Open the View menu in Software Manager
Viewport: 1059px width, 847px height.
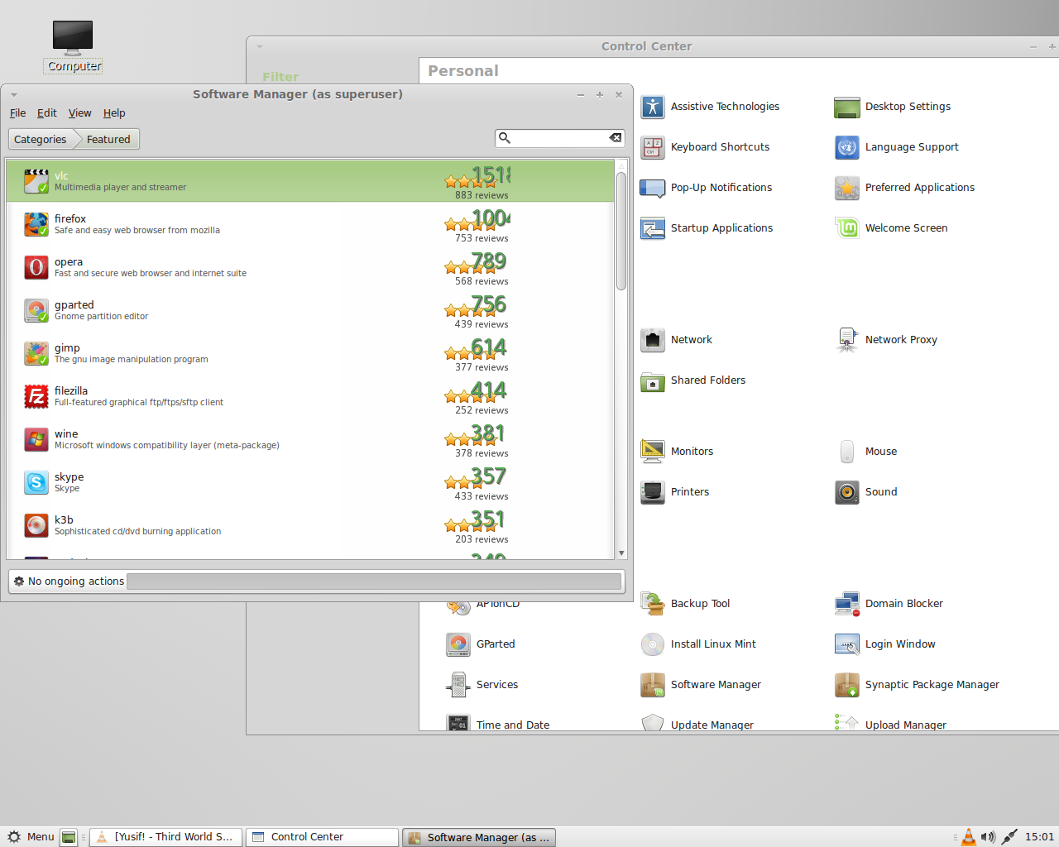80,113
